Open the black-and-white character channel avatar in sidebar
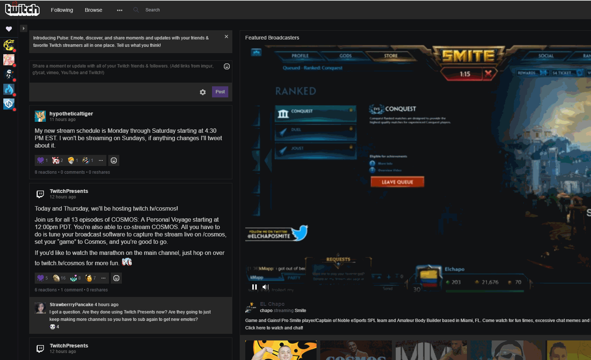Screen dimensions: 591x360 (x=9, y=75)
